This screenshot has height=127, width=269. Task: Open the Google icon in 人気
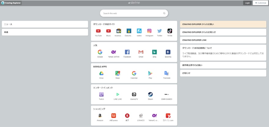click(x=100, y=52)
